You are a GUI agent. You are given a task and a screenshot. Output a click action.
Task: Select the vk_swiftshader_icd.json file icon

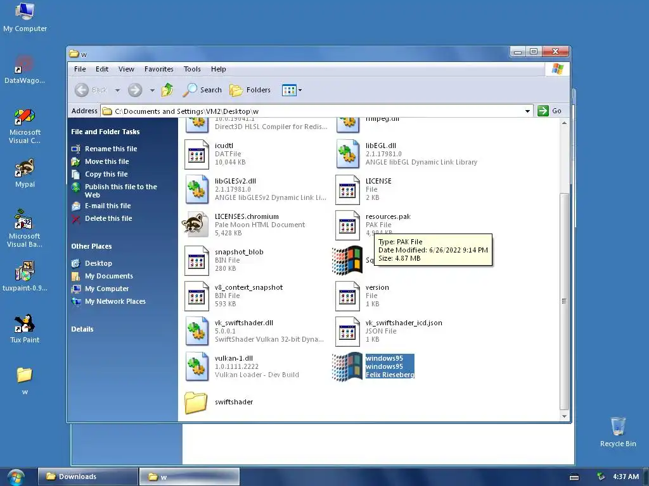(348, 332)
